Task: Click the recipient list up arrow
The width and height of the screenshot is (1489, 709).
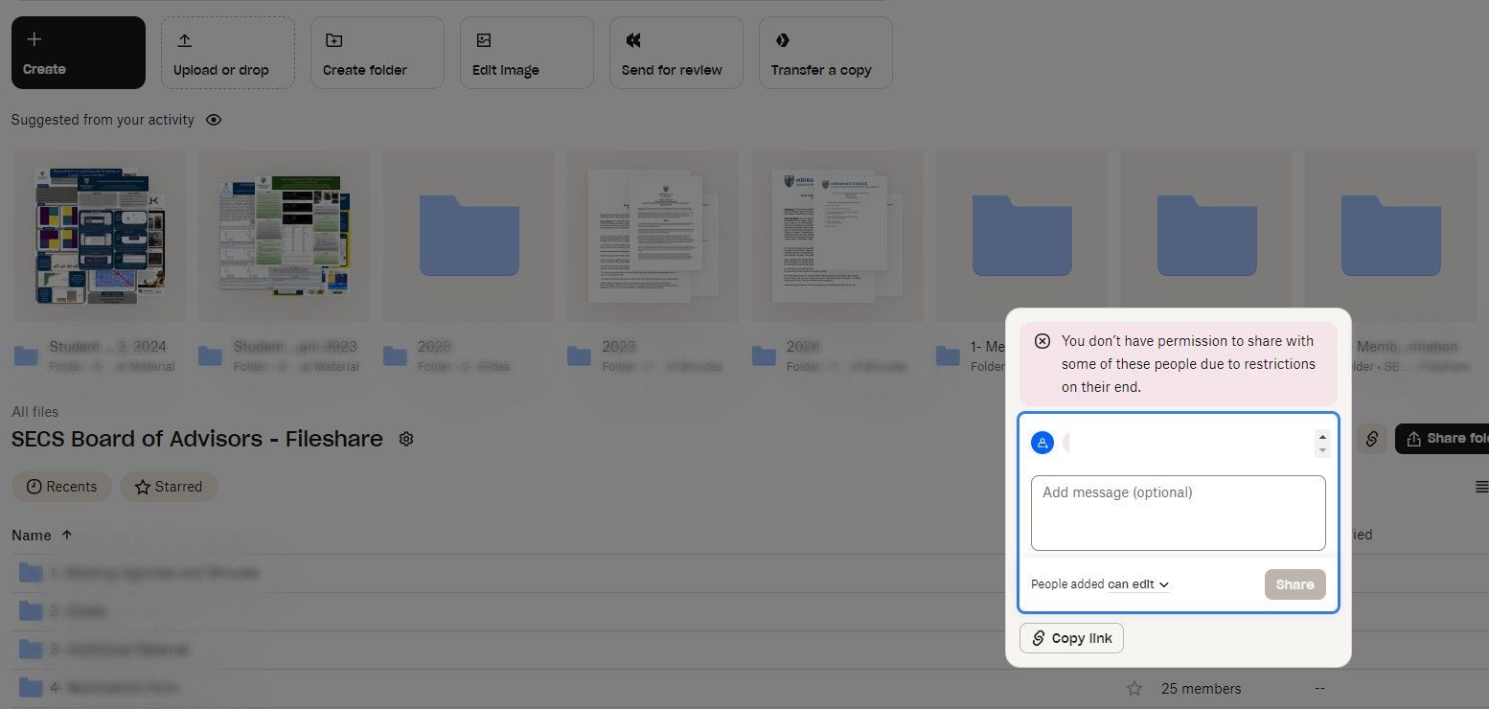Action: click(1322, 436)
